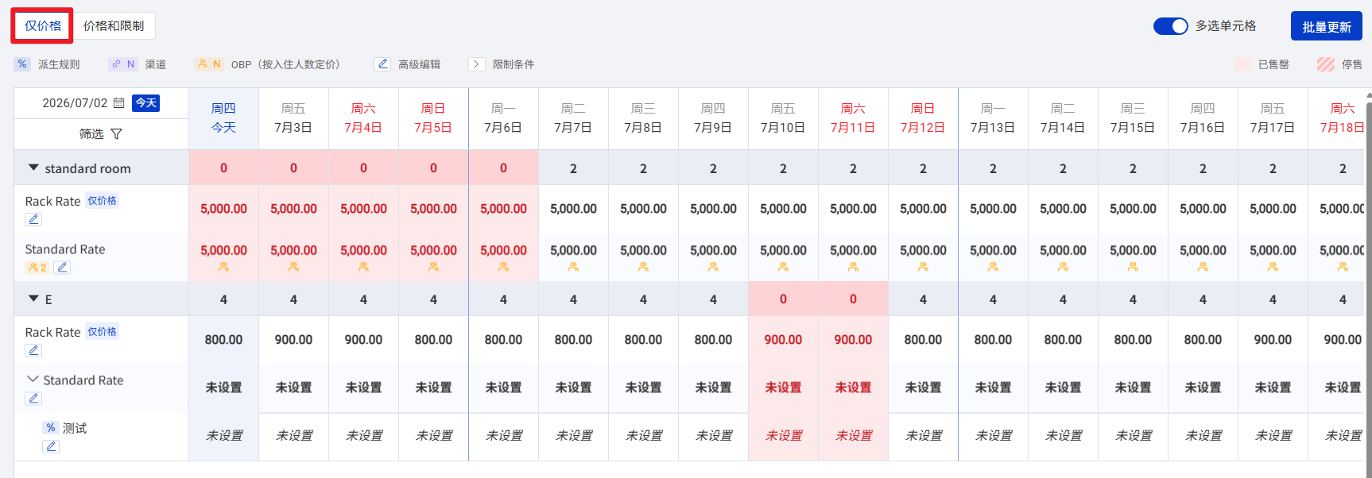Edit the standard room Rack Rate via pencil icon

[x=33, y=219]
